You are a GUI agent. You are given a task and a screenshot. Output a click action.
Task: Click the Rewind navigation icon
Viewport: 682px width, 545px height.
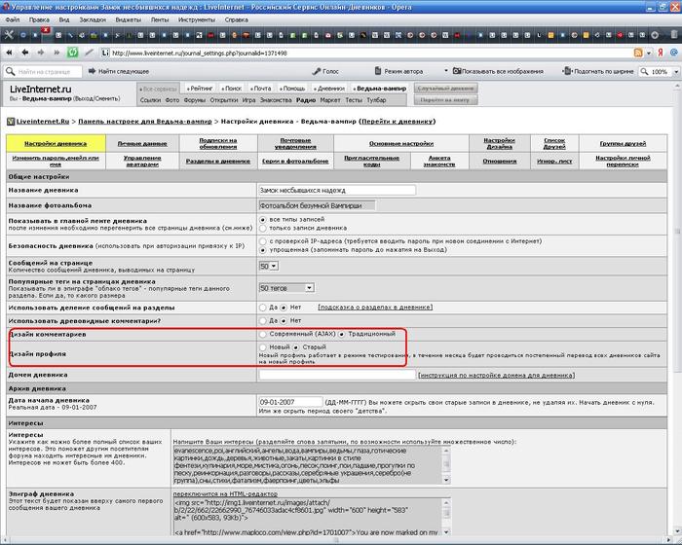tap(9, 53)
